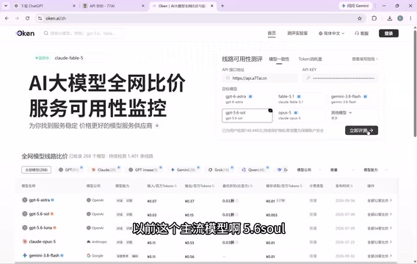This screenshot has width=417, height=264.
Task: View all price comparisons for gemini-3.8-flash
Action: click(x=380, y=256)
